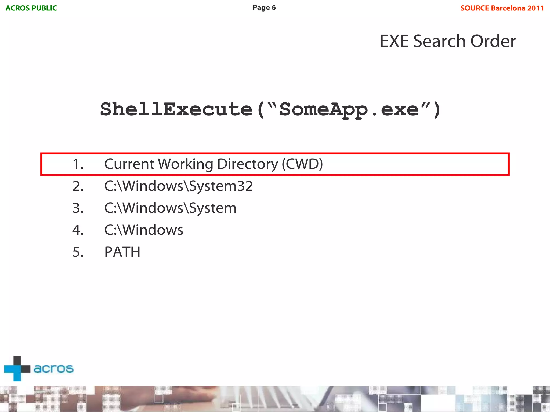Click 'SOURCE Barcelona 2011' header text
550x412 pixels.
tap(502, 8)
